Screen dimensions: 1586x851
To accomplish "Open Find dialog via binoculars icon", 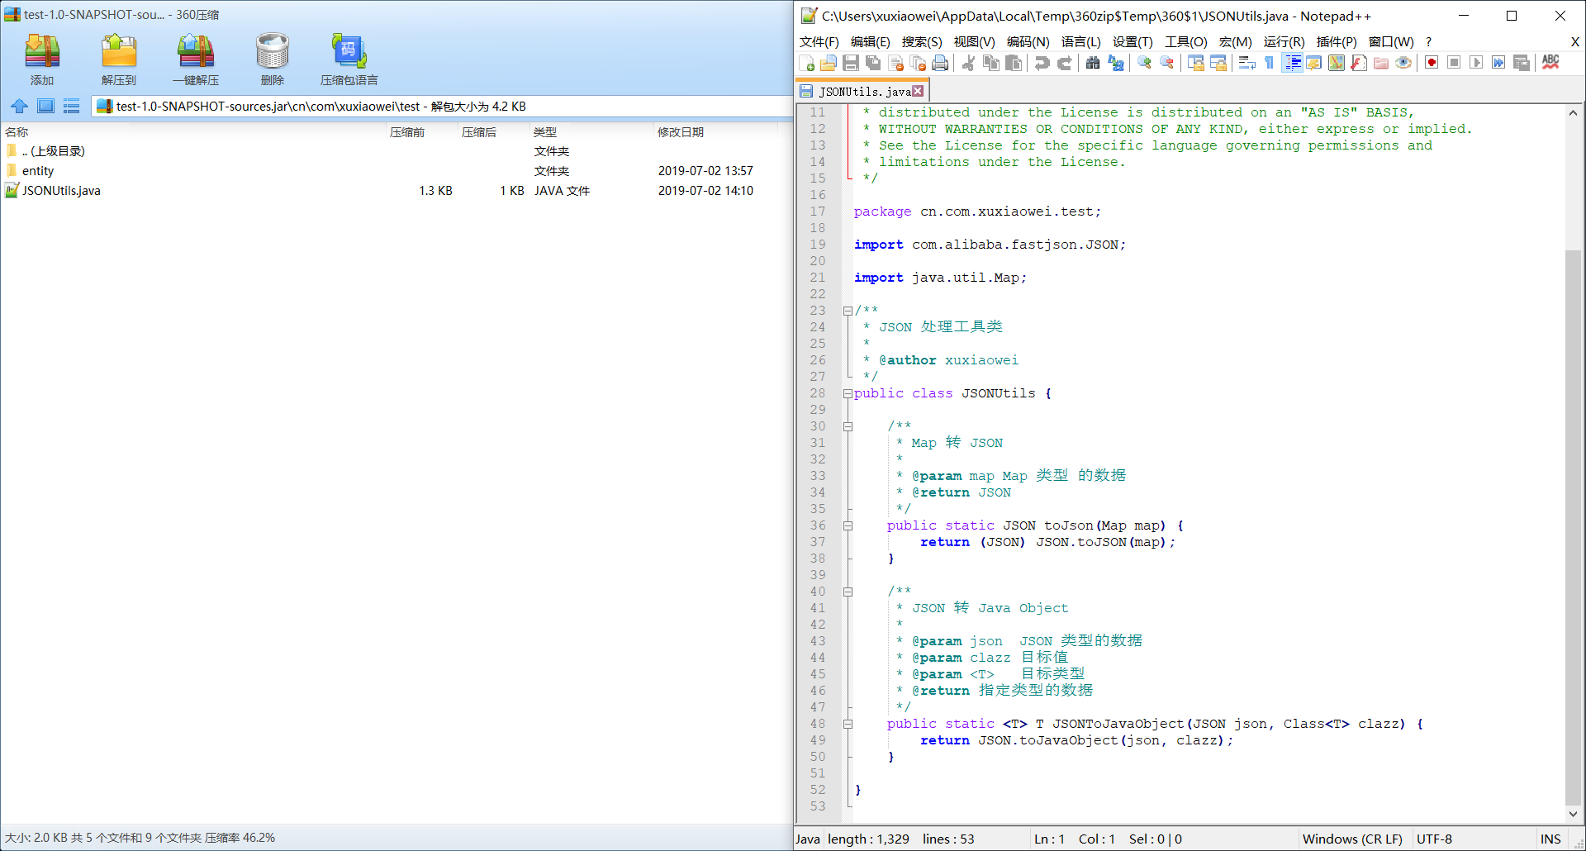I will [1094, 63].
